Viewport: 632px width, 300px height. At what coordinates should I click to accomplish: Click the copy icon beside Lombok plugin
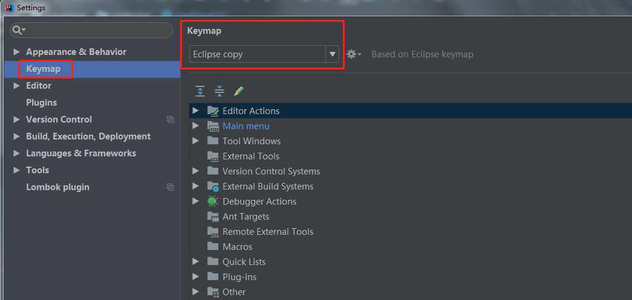(171, 187)
